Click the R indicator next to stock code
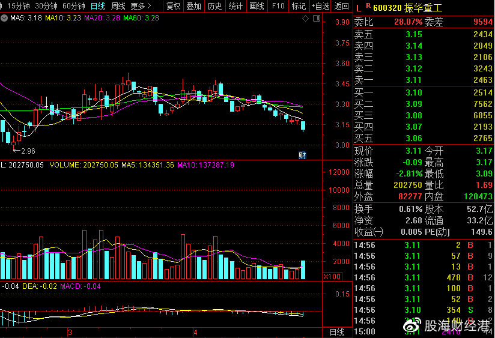495x338 pixels. 368,5
